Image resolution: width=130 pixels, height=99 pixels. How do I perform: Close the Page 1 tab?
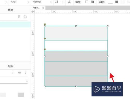(x=43, y=8)
